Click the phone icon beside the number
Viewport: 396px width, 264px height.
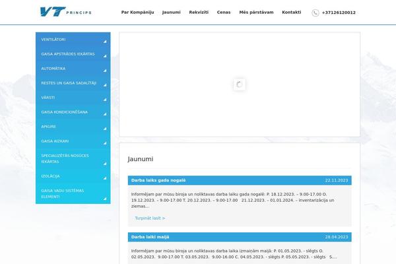[315, 13]
